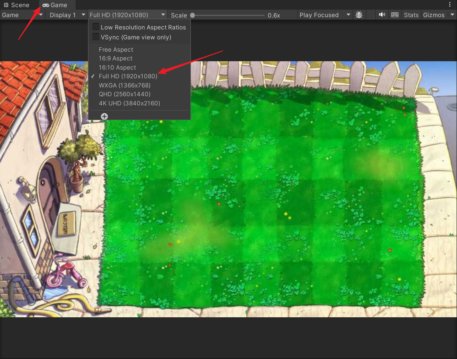Screen dimensions: 457x359
Task: Enable Low Resolution Aspect Ratios checkbox
Action: point(96,27)
